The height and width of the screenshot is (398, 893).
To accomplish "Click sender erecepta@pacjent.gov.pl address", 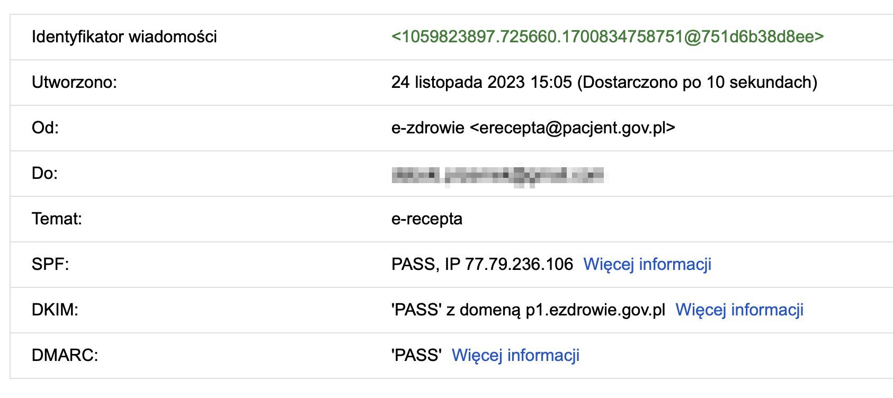I will click(x=573, y=128).
